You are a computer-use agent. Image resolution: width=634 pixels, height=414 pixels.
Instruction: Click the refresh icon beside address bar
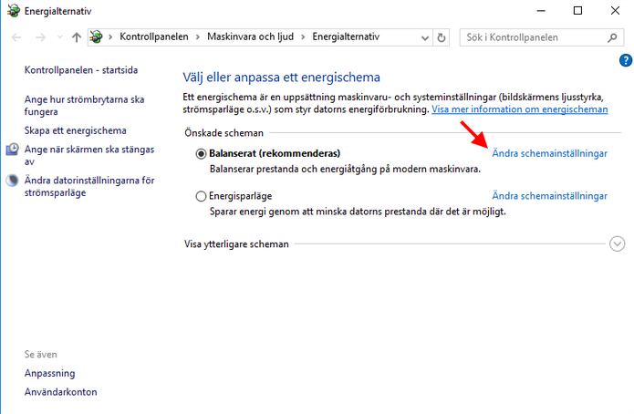(x=442, y=37)
